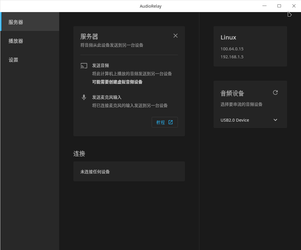Click the AudioRelay window title
This screenshot has height=250, width=301.
(x=150, y=6)
